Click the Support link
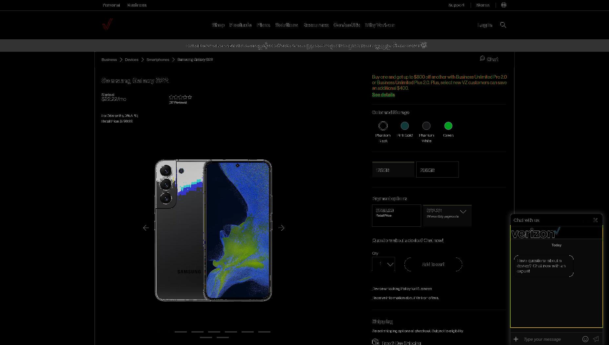This screenshot has width=609, height=345. click(456, 5)
